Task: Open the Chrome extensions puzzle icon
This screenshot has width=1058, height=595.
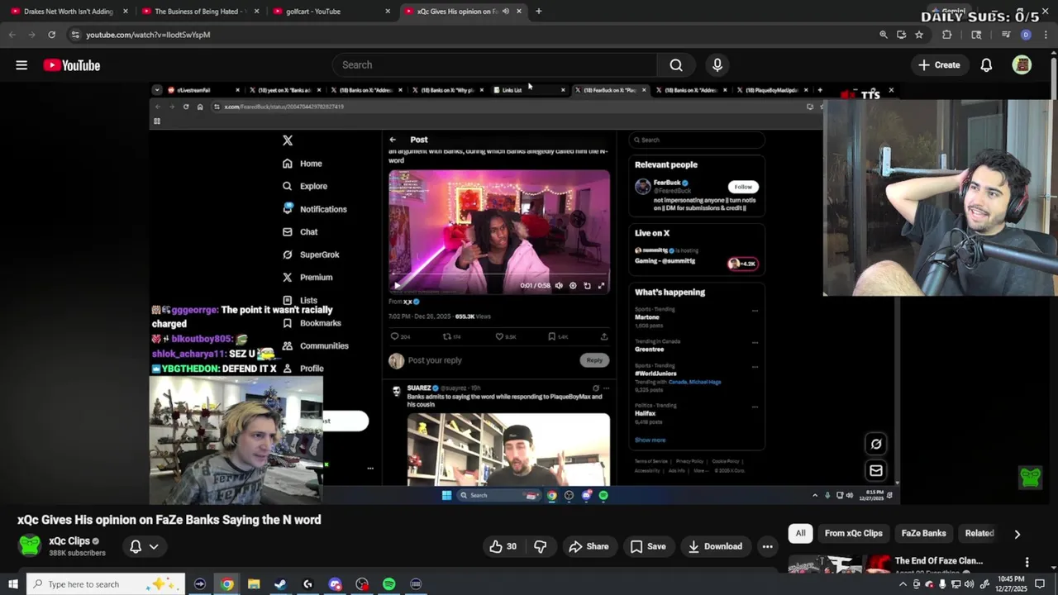Action: (x=947, y=35)
